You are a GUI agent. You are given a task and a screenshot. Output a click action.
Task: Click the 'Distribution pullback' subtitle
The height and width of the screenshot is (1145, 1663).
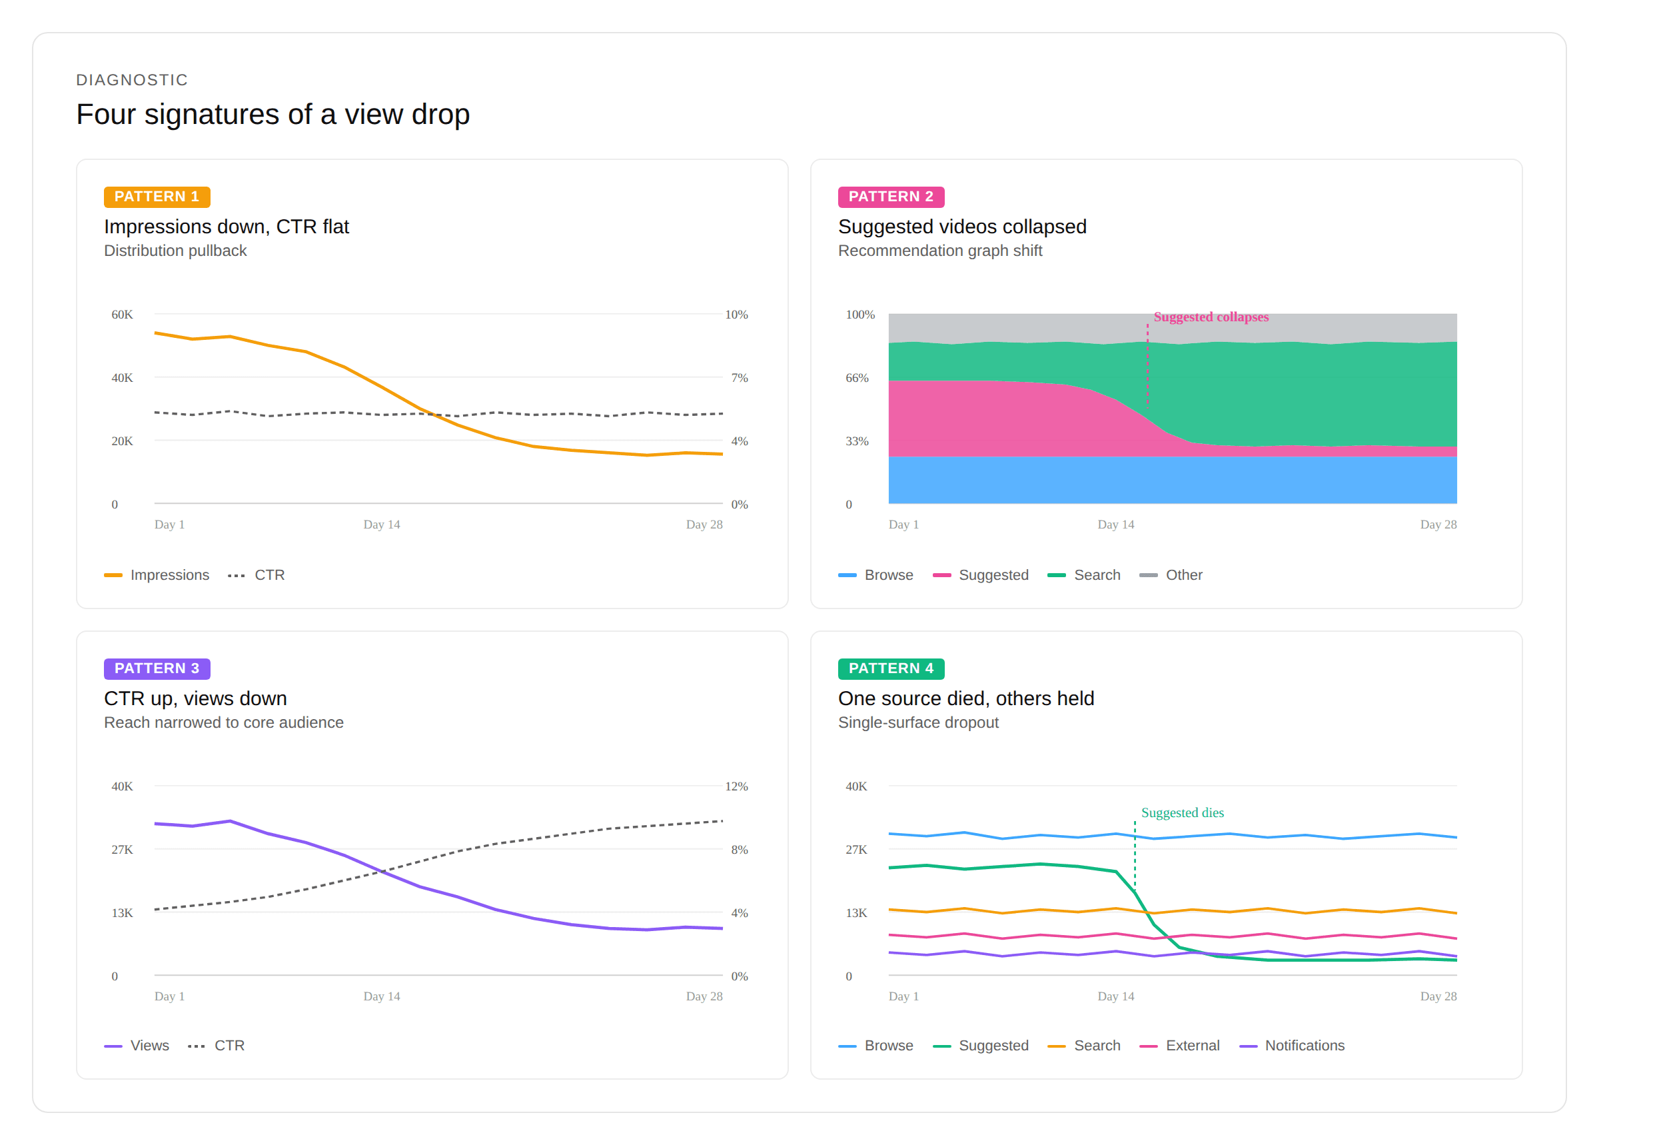[x=175, y=251]
